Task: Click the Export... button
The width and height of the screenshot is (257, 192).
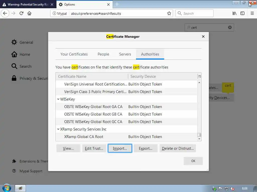Action: coord(146,148)
